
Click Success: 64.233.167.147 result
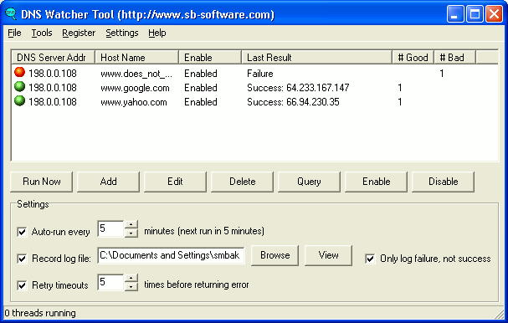click(x=298, y=88)
